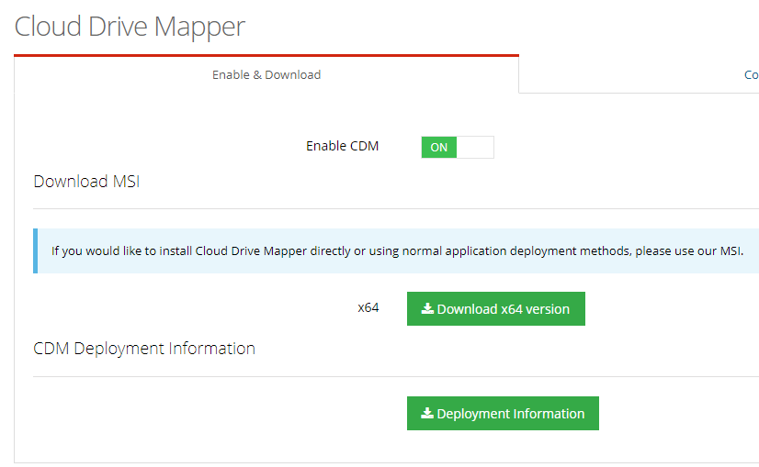Open Deployment Information

[x=503, y=414]
